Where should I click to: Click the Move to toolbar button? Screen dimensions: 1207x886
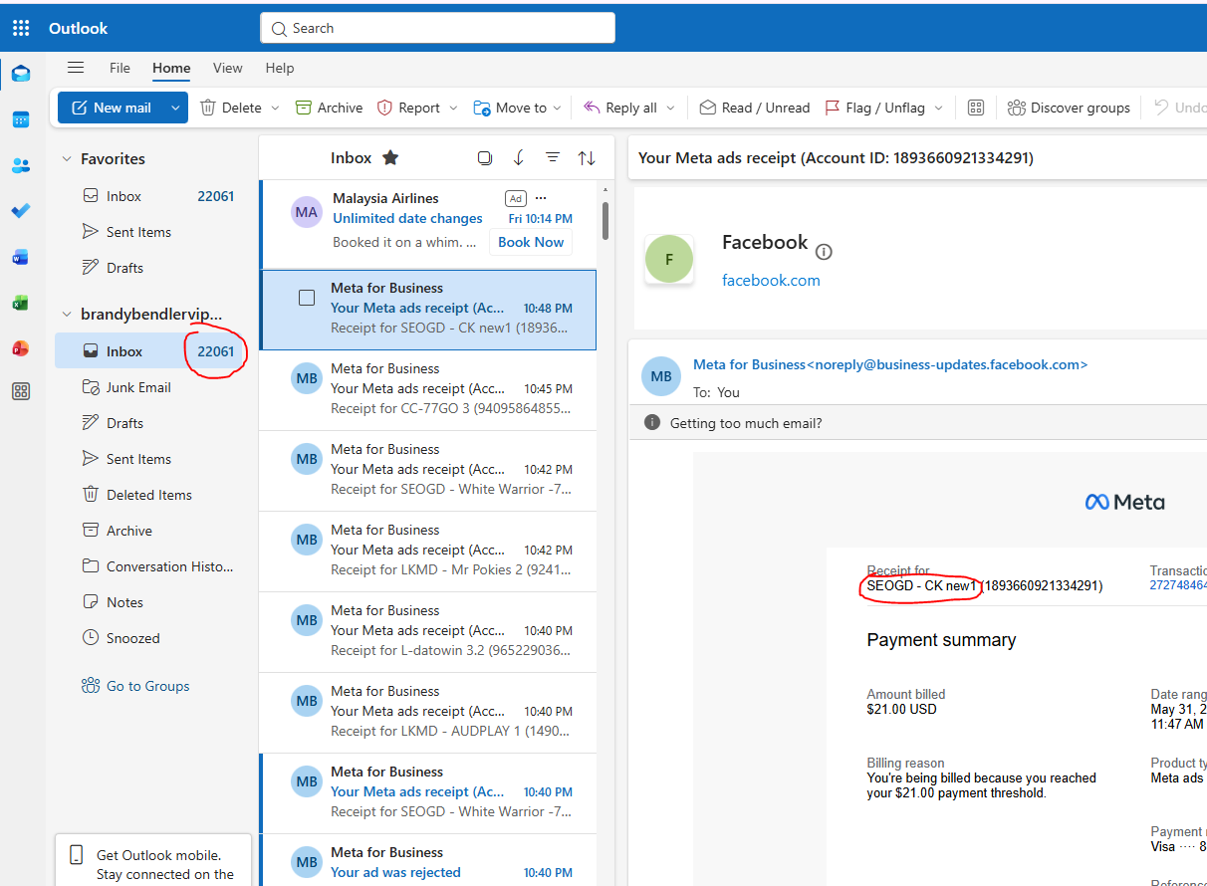[510, 108]
